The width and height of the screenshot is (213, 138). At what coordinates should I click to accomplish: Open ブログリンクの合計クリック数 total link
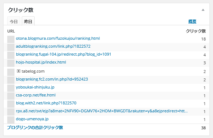35,128
